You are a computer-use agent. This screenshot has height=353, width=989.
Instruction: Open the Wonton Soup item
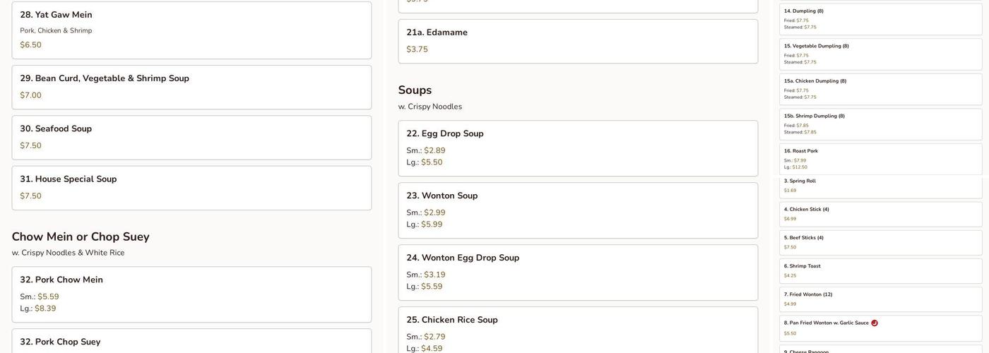[x=578, y=210]
